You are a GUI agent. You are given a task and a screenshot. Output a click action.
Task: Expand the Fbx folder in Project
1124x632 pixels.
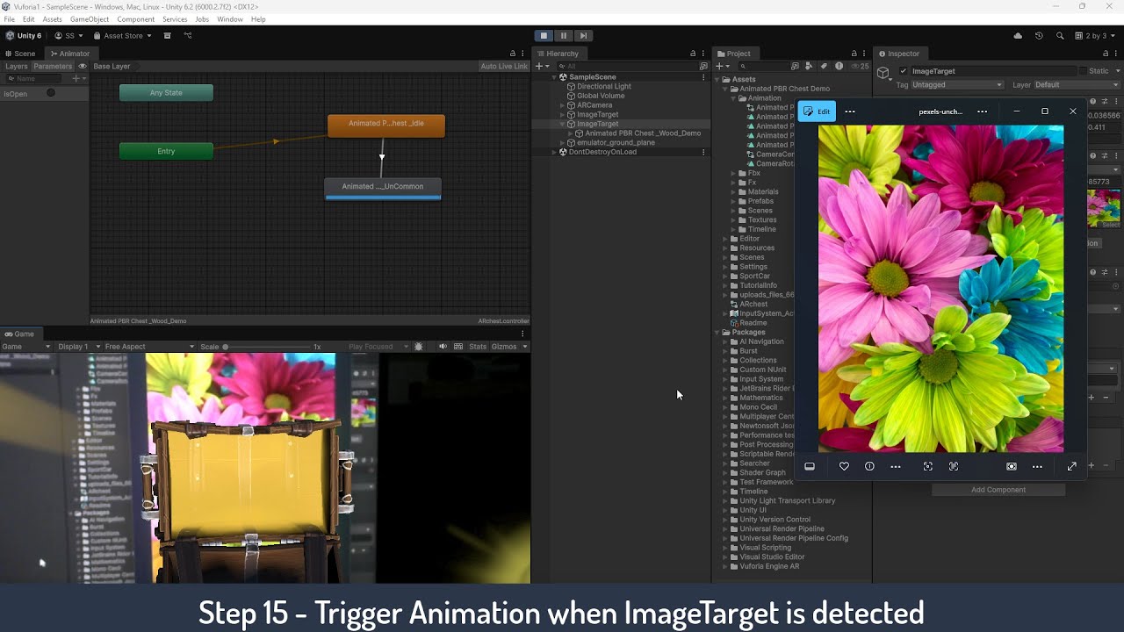tap(733, 173)
